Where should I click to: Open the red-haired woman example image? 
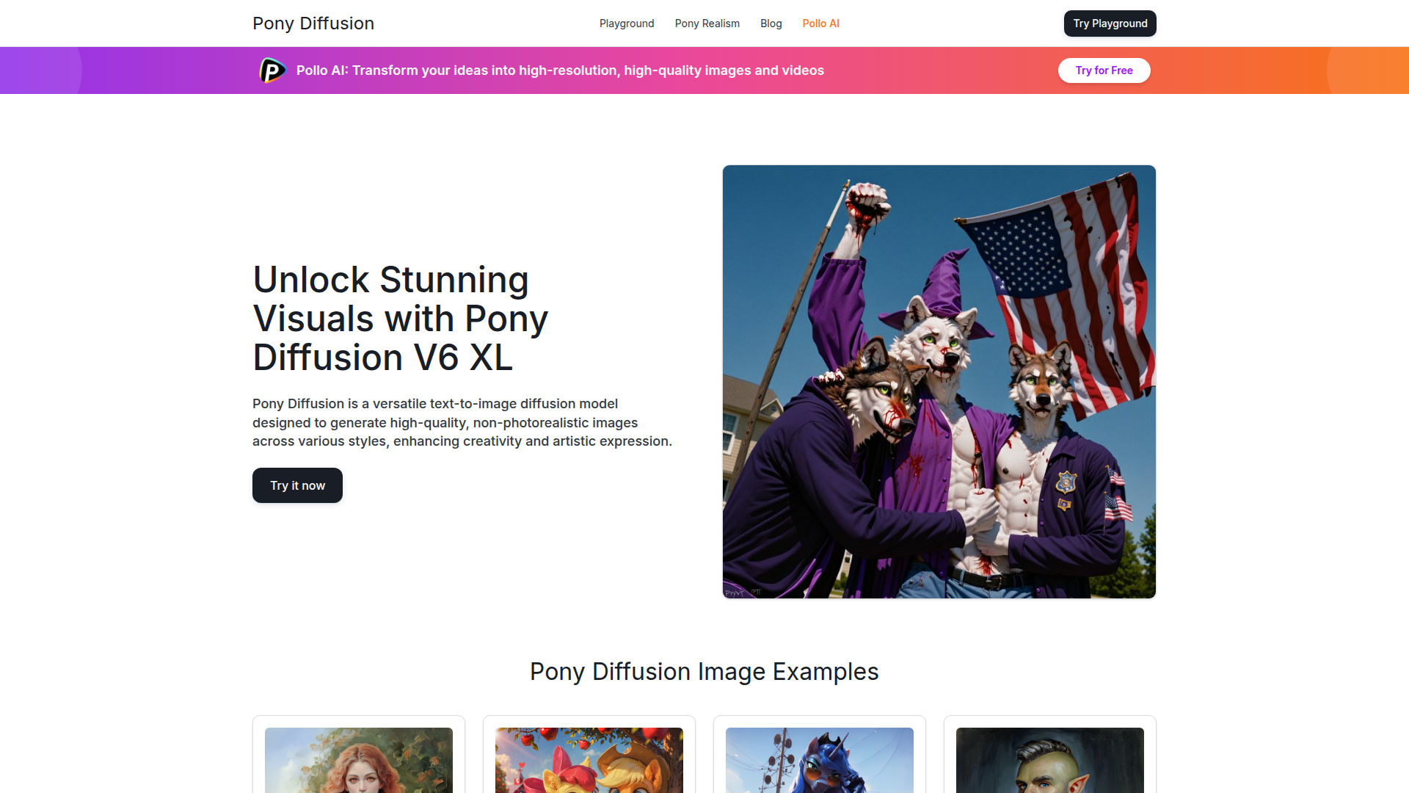pos(359,760)
